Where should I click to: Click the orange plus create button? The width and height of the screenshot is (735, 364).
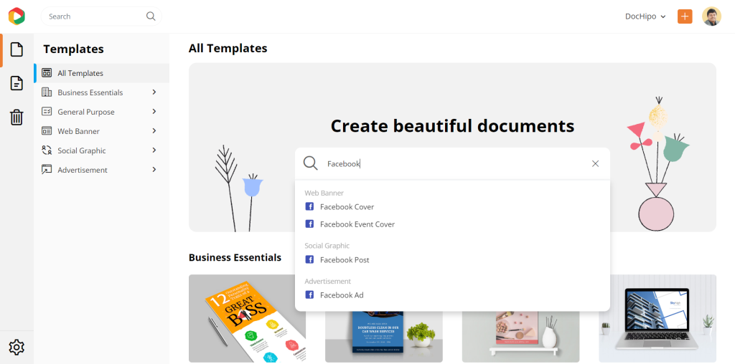(x=685, y=16)
